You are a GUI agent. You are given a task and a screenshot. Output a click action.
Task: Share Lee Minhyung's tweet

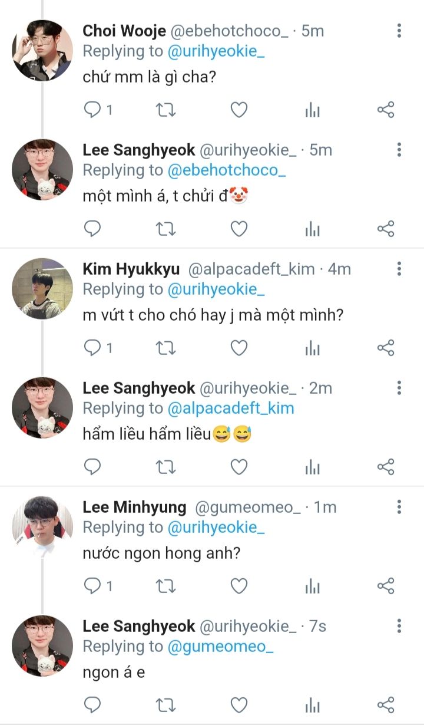385,586
